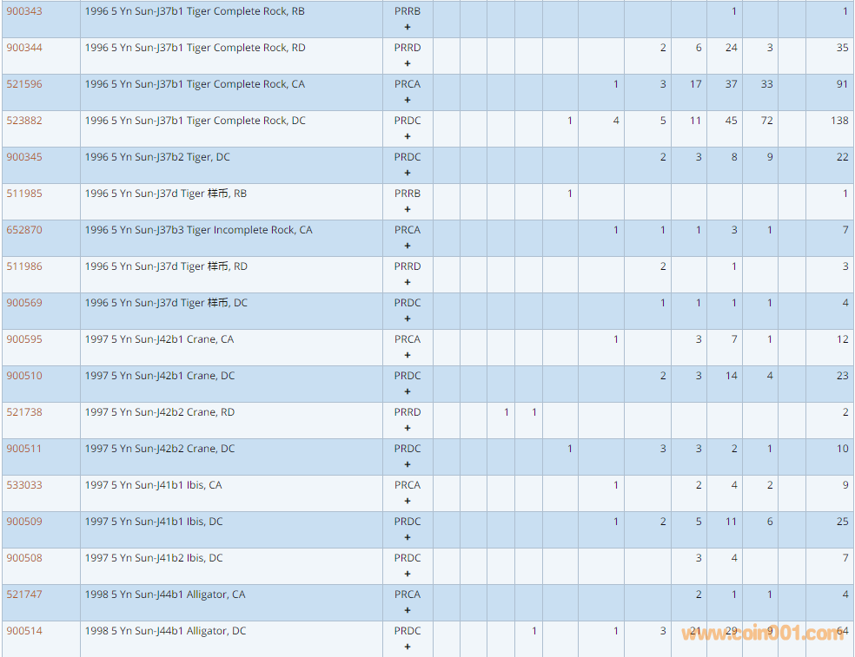Select coin ID 900514 Alligator DC
Screen dimensions: 855x657
pyautogui.click(x=24, y=631)
